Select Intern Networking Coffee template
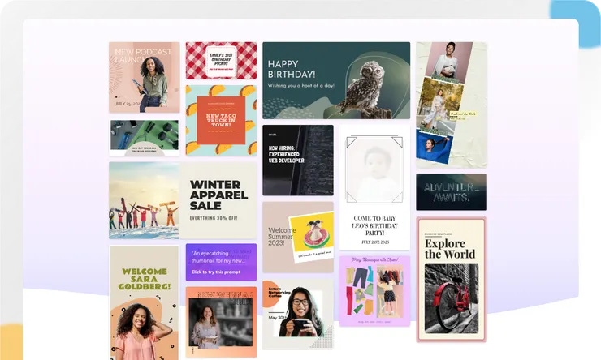601x360 pixels. (298, 314)
